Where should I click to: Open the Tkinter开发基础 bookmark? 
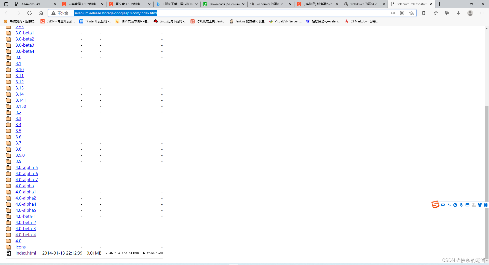(95, 21)
